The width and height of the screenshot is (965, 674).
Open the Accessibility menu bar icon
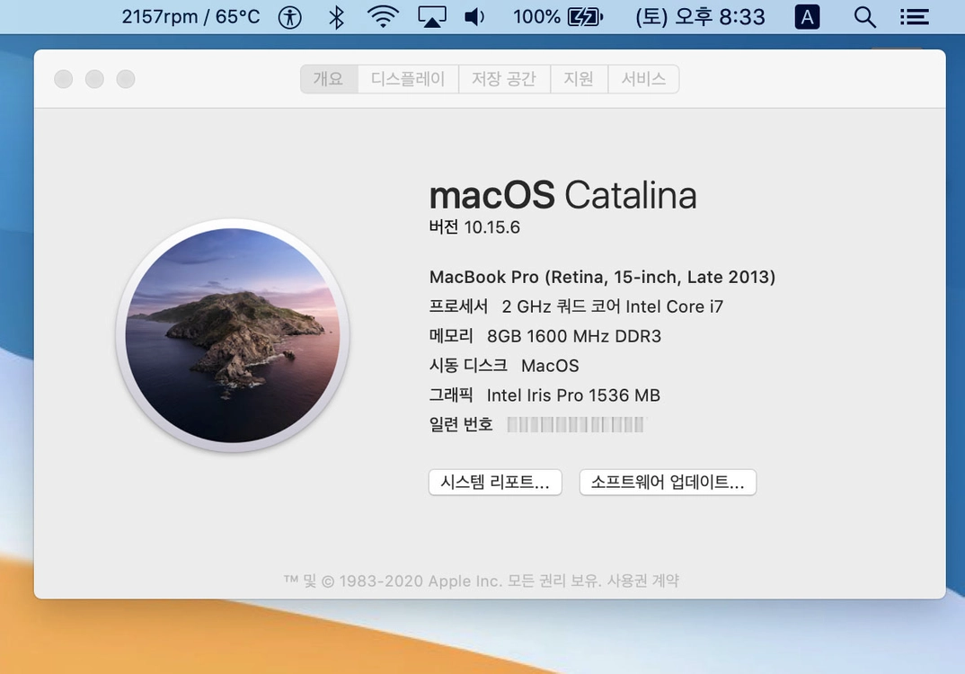(x=289, y=17)
